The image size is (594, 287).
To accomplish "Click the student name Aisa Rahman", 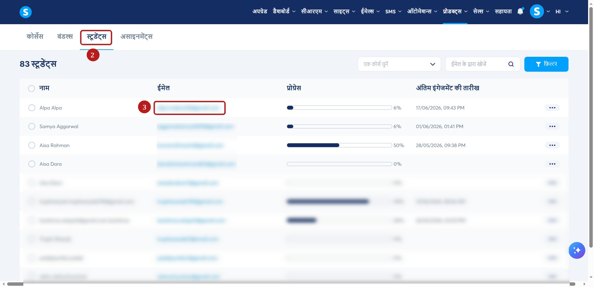I will (x=54, y=145).
